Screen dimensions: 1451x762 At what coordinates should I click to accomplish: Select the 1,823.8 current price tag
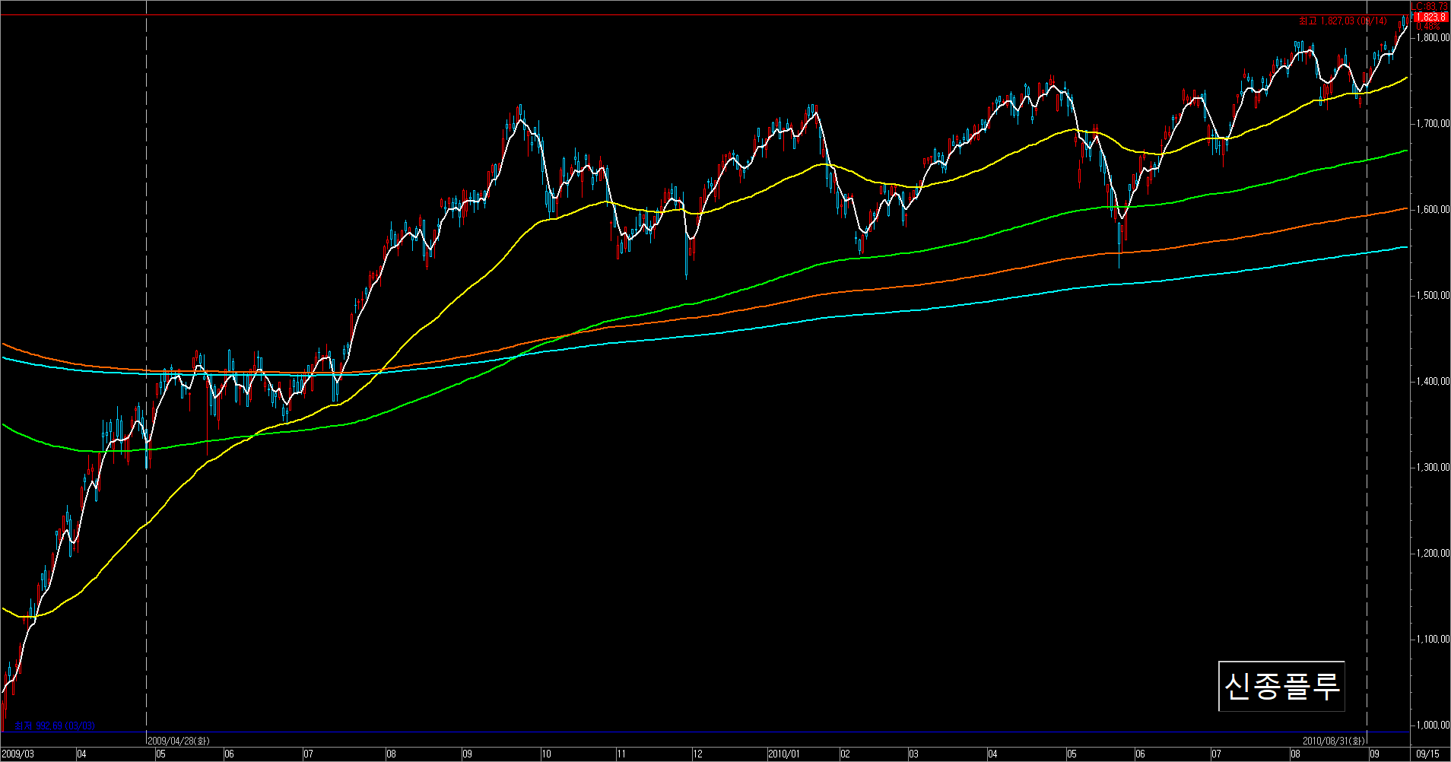(x=1431, y=17)
